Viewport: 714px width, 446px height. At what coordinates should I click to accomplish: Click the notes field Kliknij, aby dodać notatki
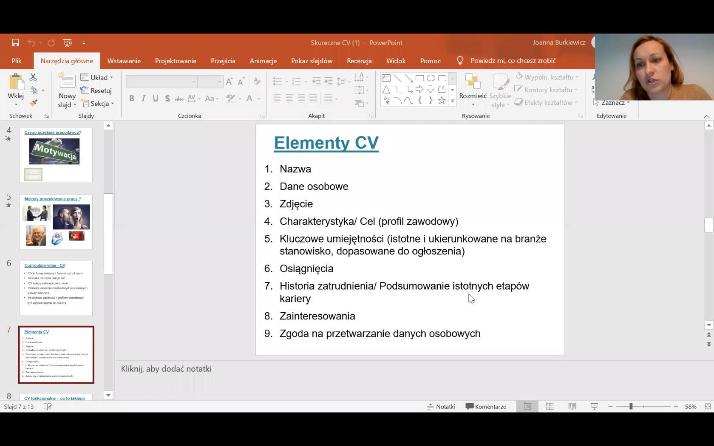coord(166,369)
